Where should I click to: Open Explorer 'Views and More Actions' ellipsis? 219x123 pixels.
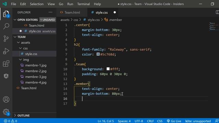tap(50, 12)
